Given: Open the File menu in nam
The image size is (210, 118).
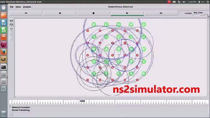Looking at the screenshot, I should [x=12, y=7].
